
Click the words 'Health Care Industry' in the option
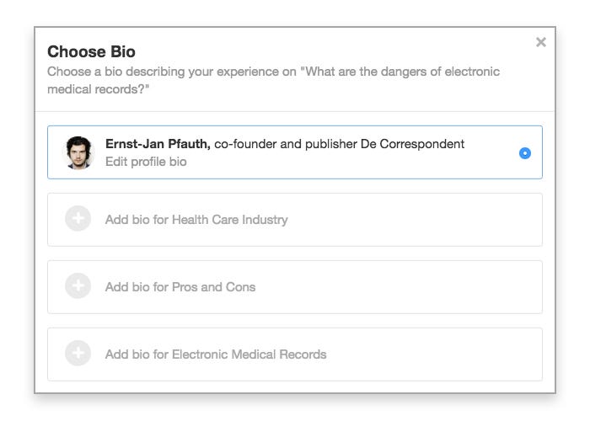pyautogui.click(x=230, y=220)
